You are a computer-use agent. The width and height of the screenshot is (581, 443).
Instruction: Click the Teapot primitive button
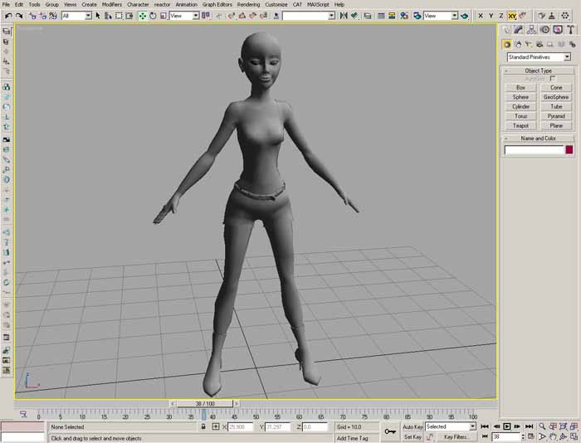[x=520, y=126]
